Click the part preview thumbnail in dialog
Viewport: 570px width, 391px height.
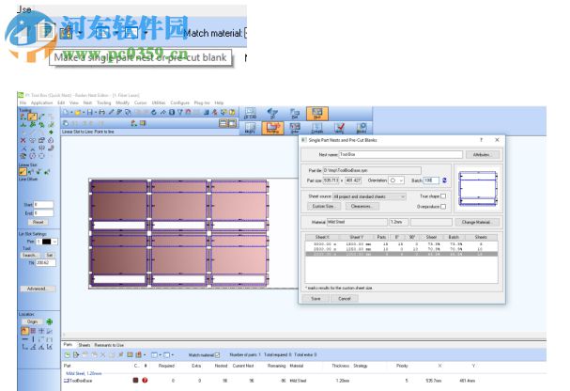pos(478,189)
